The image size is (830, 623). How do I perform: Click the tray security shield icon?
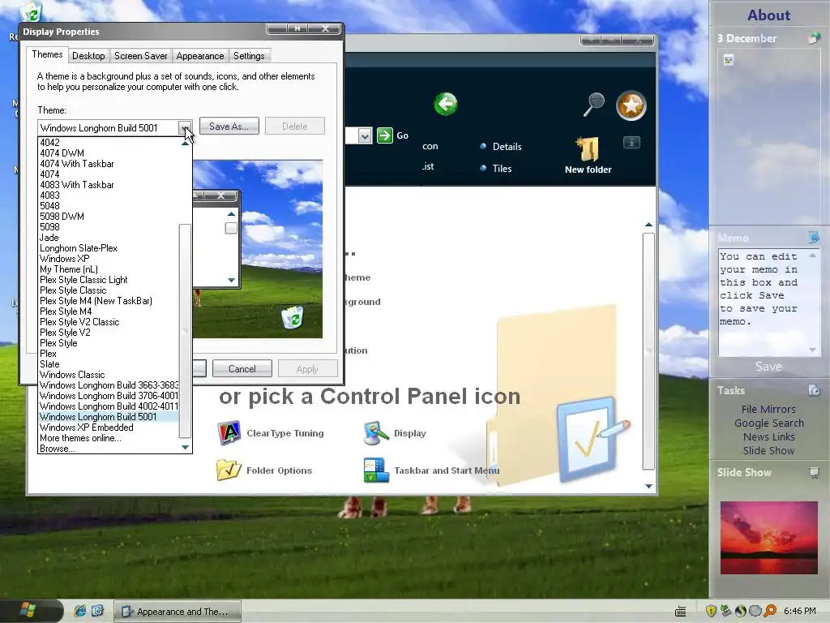point(711,611)
